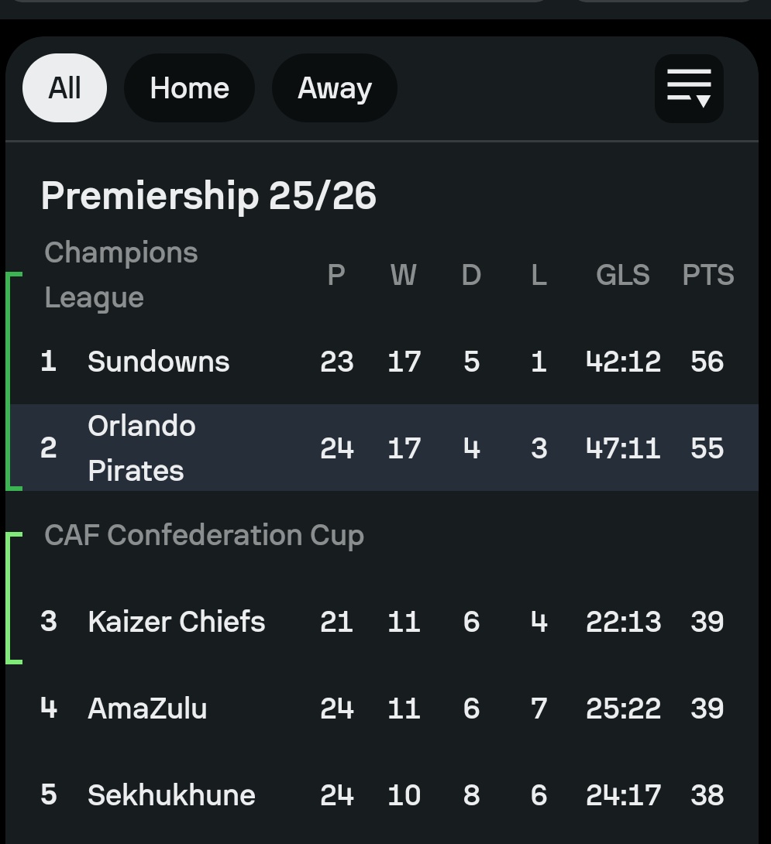
Task: Click the D column header
Action: click(471, 275)
